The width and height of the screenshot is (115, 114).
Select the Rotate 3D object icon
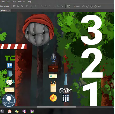coord(84,6)
